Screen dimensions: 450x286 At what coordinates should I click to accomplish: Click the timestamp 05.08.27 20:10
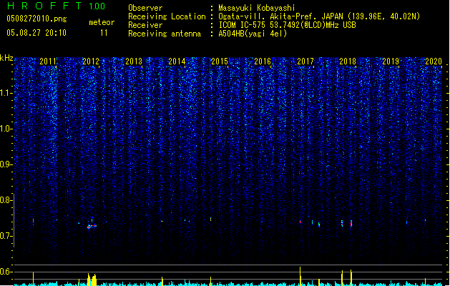(x=36, y=33)
